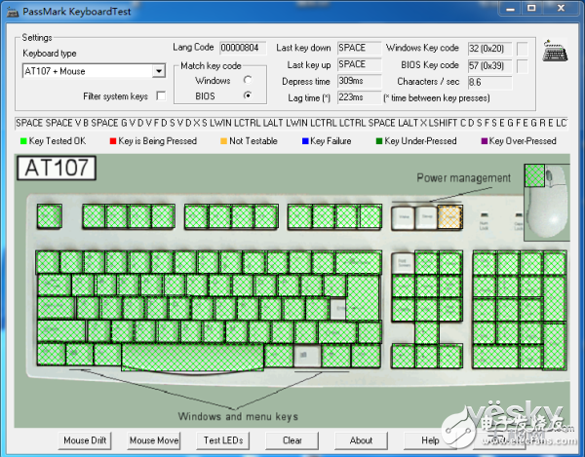Click the blue Key Failure legend swatch
This screenshot has height=457, width=585.
click(x=305, y=141)
